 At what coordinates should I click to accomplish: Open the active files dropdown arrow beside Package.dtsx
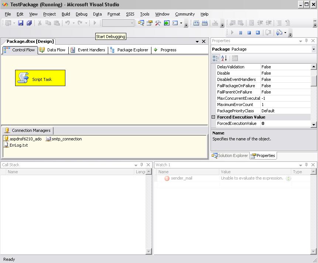pos(197,41)
